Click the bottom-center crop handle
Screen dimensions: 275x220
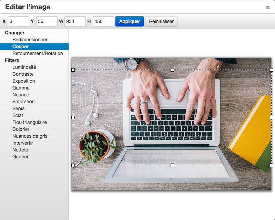172,165
